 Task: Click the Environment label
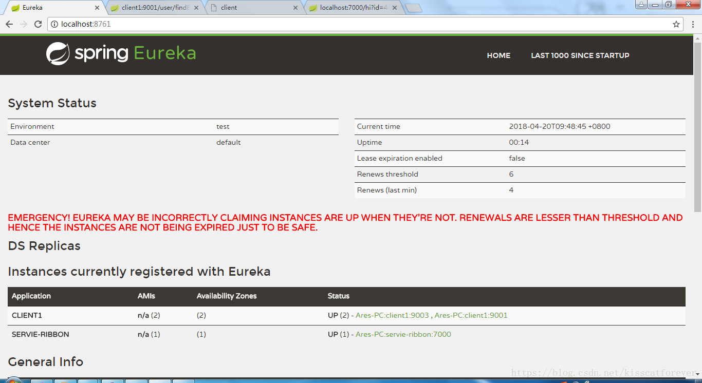click(32, 126)
